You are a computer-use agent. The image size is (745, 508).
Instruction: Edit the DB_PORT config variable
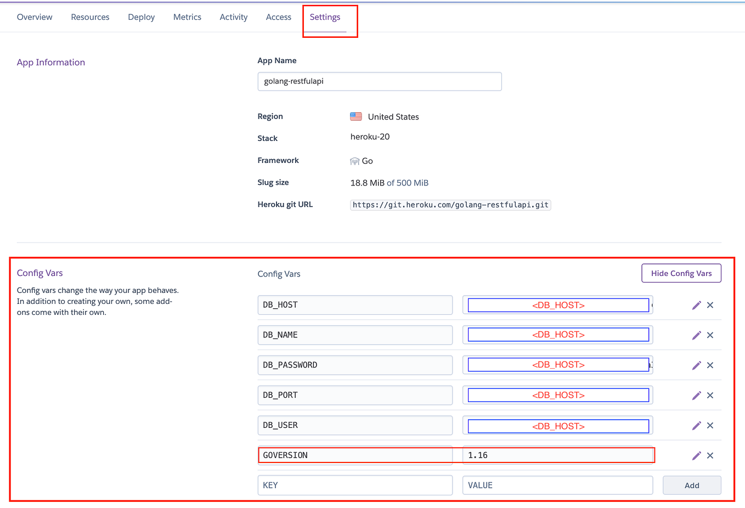pos(696,395)
